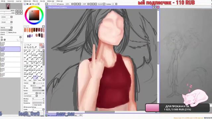Viewport: 212px width, 119px height.
Task: Select the hand pan tool
Action: 33,47
